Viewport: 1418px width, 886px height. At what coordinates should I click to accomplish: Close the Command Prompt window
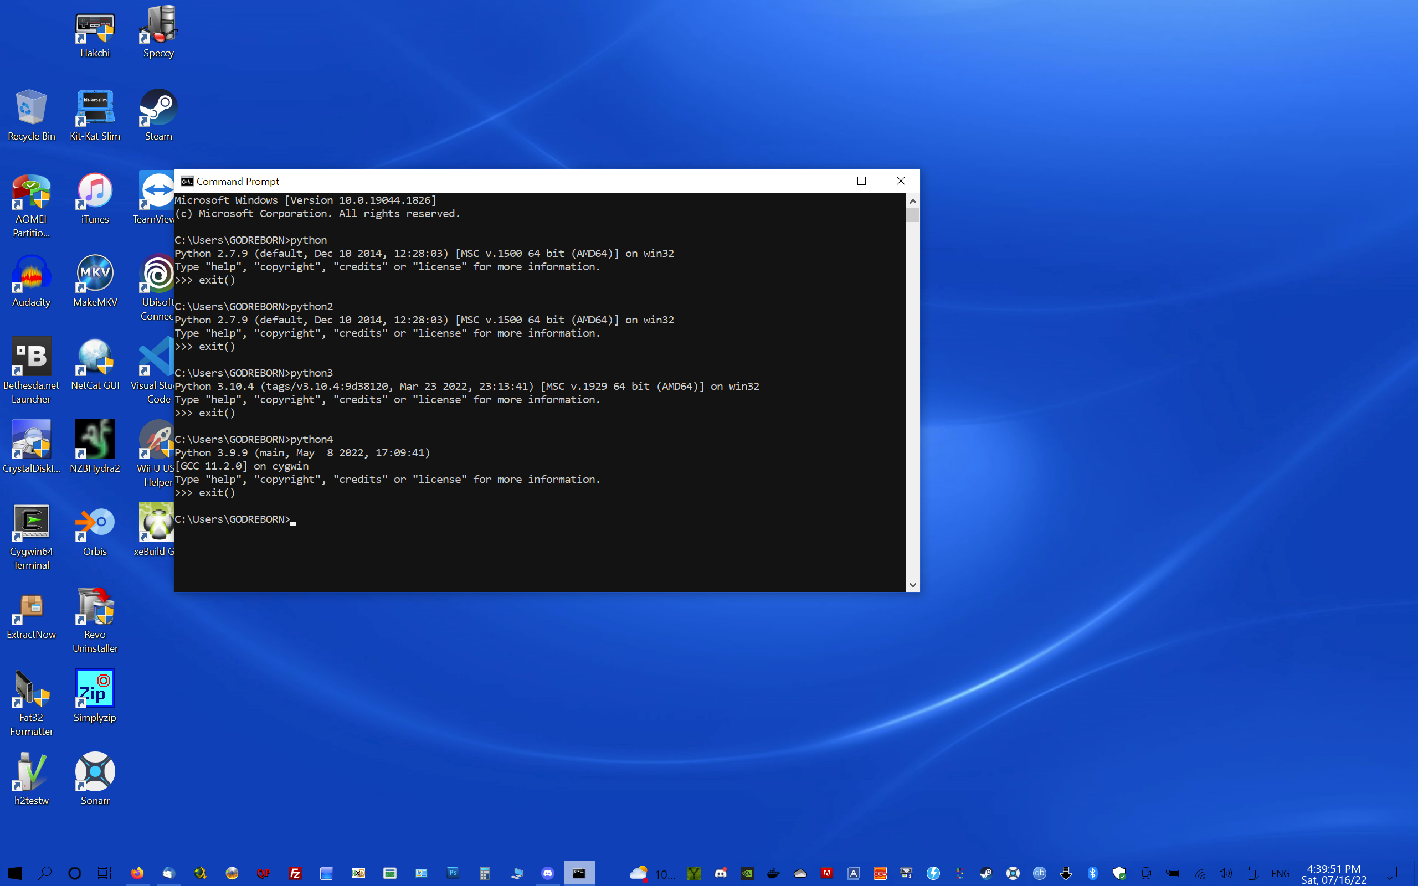click(x=901, y=181)
